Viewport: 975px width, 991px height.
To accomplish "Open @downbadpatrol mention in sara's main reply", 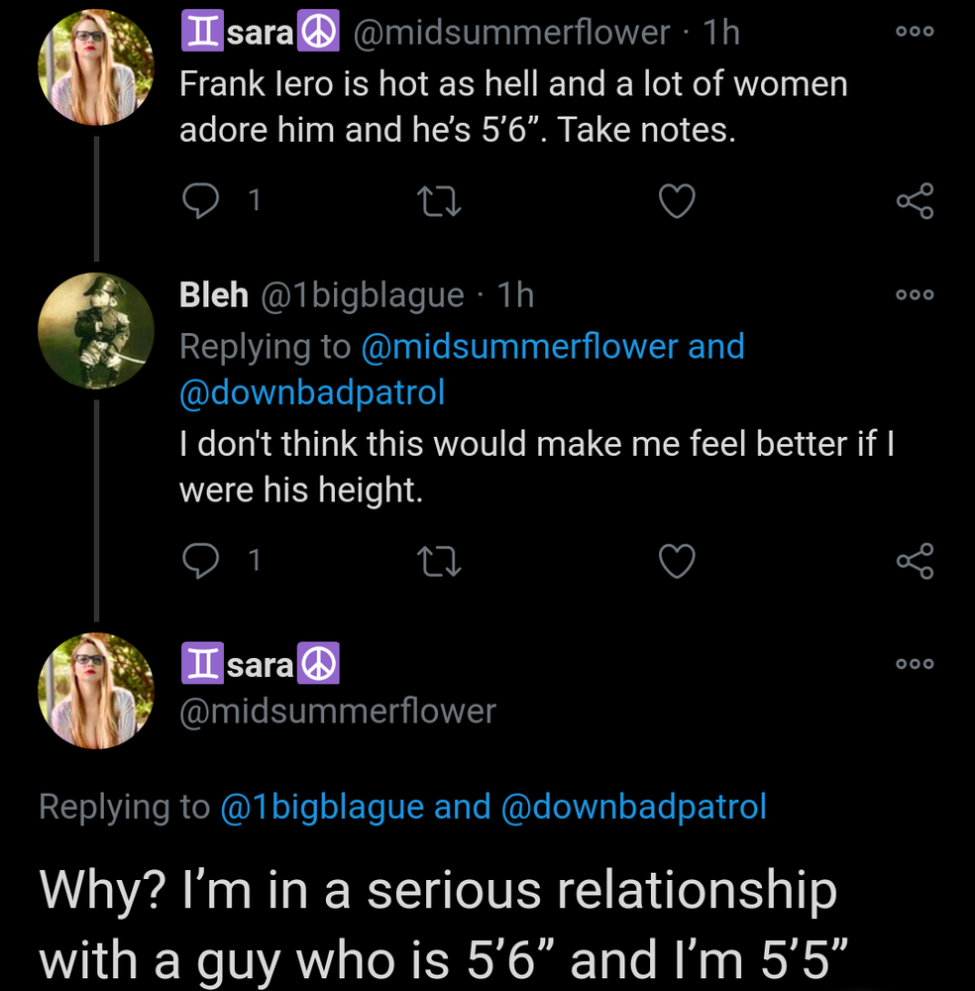I will tap(634, 807).
